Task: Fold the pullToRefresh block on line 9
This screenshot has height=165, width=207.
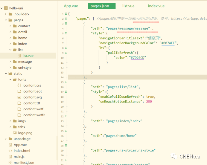Action: tap(66, 53)
